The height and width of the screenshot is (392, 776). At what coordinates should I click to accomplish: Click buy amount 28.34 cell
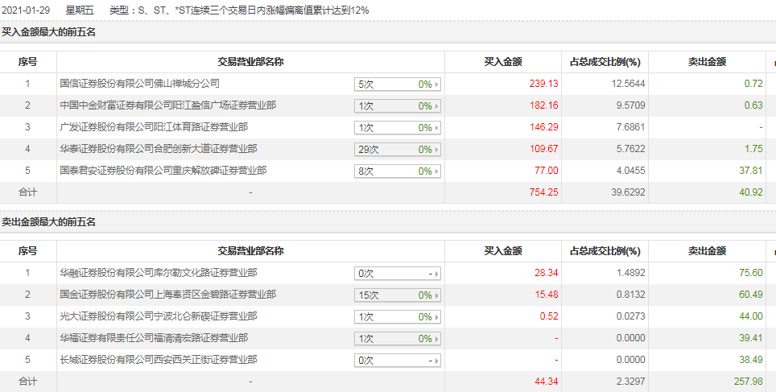click(x=546, y=273)
